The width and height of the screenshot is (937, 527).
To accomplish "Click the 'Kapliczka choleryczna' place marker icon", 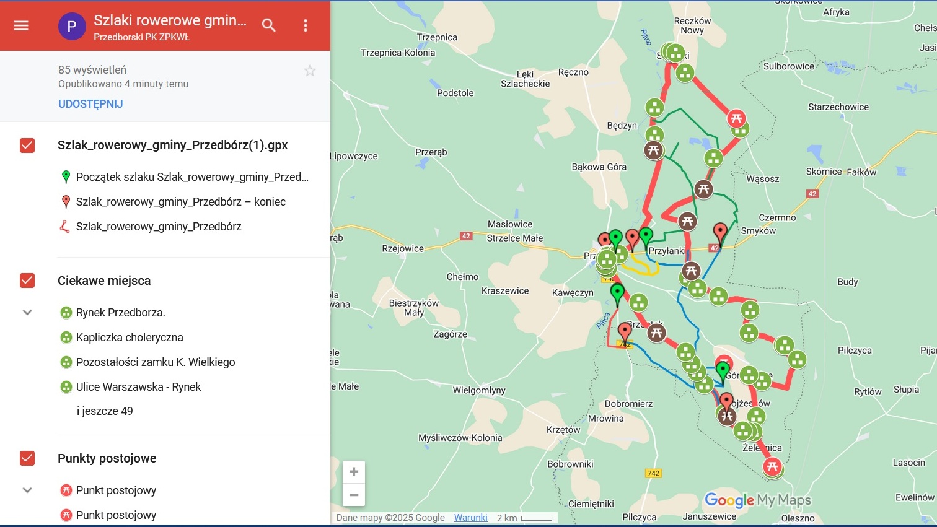I will tap(66, 337).
